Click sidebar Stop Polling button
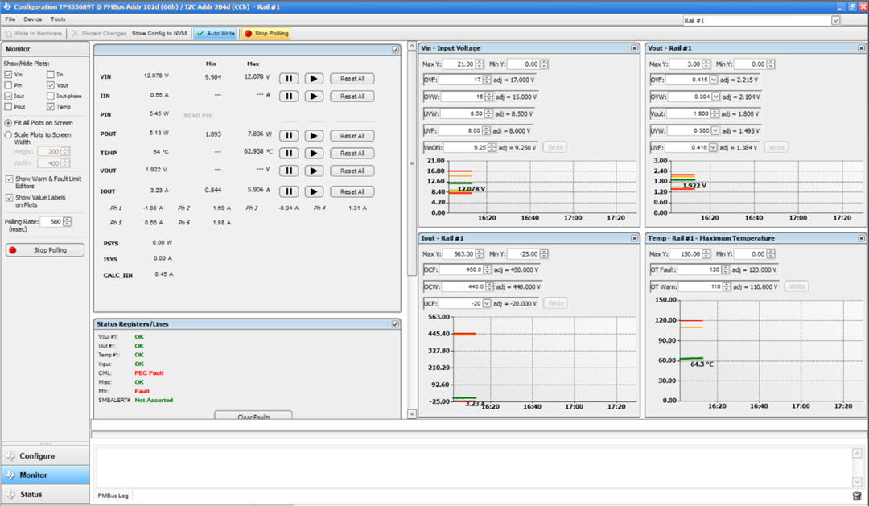The height and width of the screenshot is (506, 869). (45, 250)
